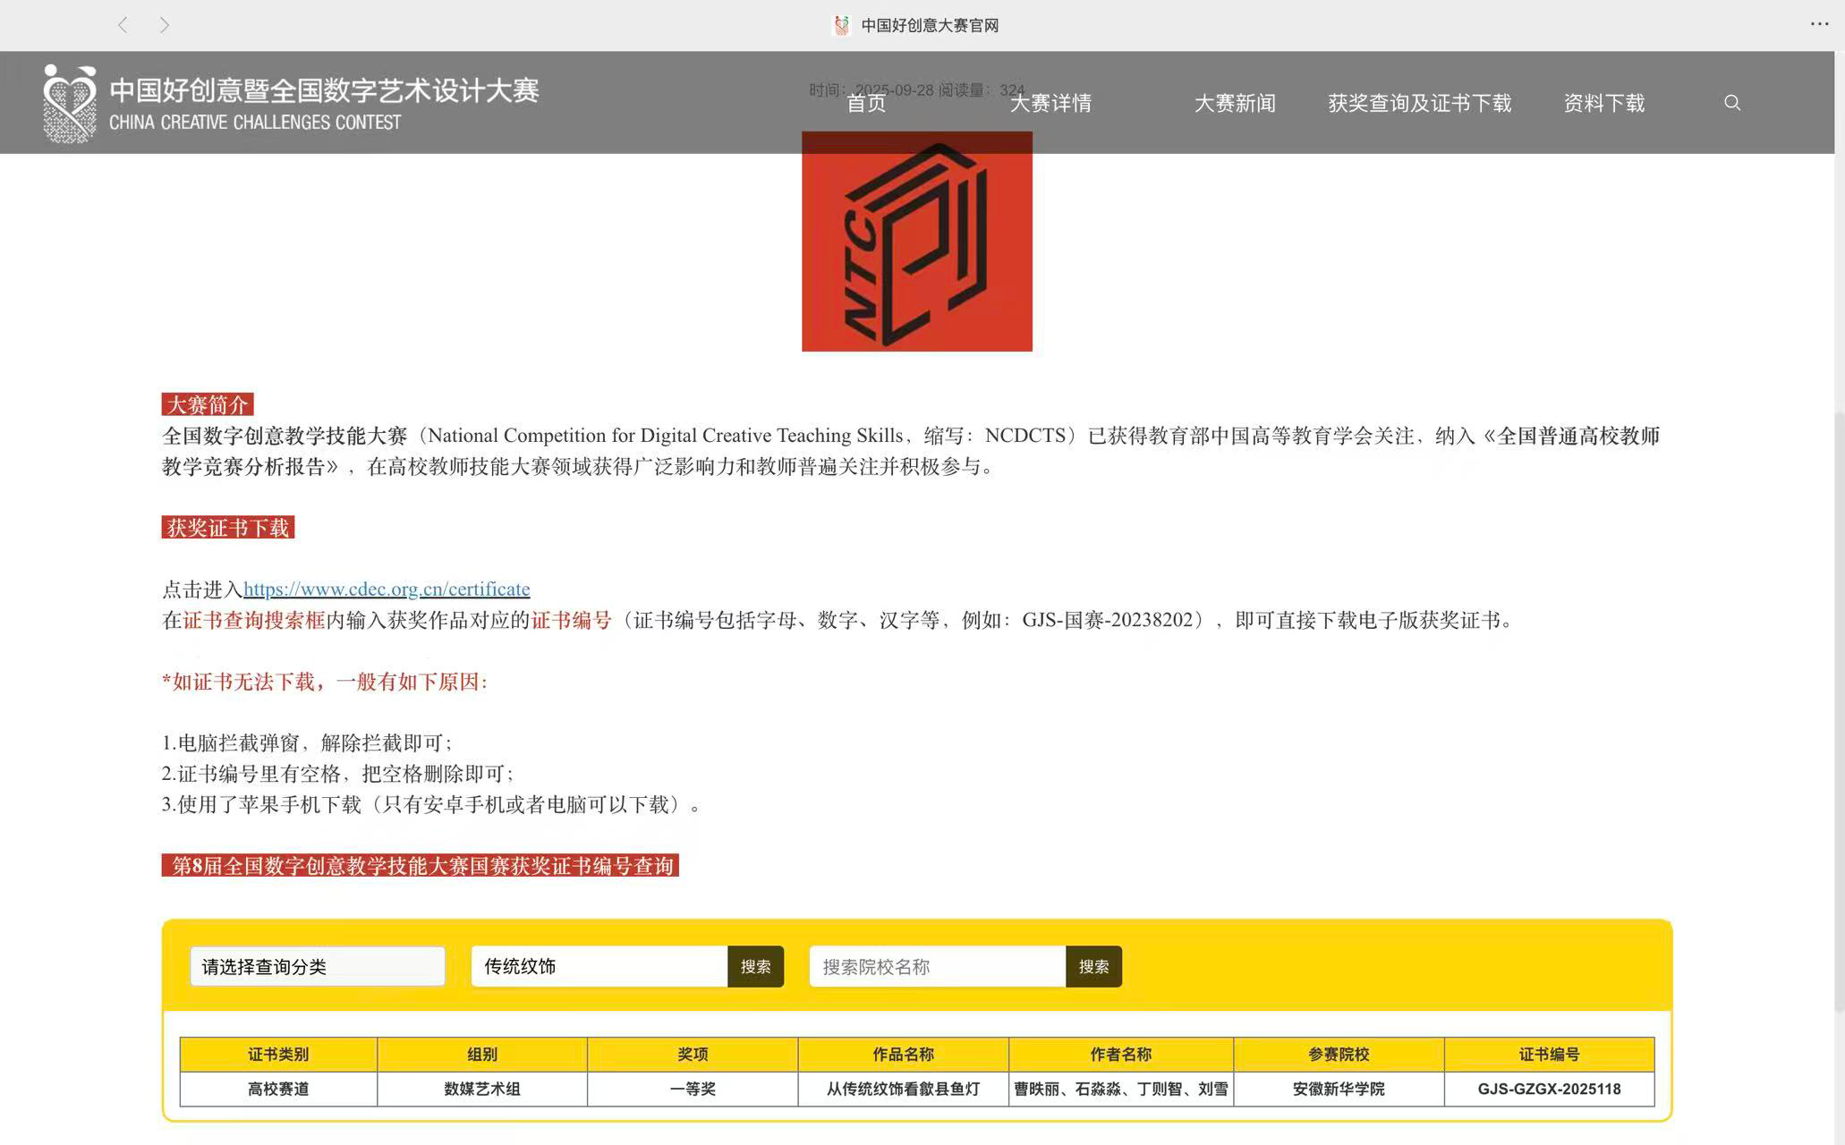Click the browser back arrow
The width and height of the screenshot is (1845, 1145).
click(x=123, y=25)
